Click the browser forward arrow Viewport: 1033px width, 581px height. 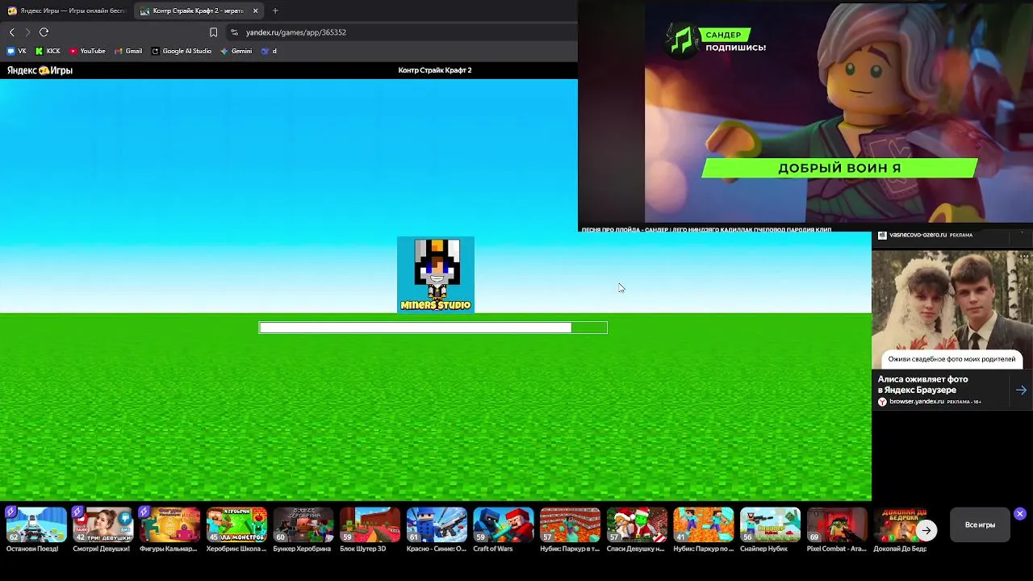[x=27, y=32]
